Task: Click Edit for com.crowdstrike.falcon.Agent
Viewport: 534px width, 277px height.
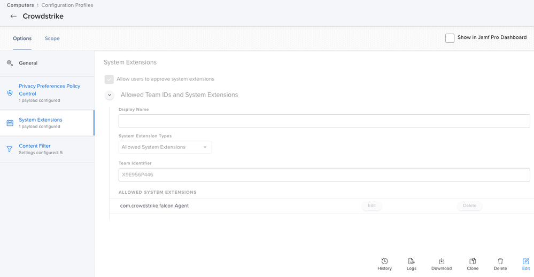Action: tap(372, 205)
